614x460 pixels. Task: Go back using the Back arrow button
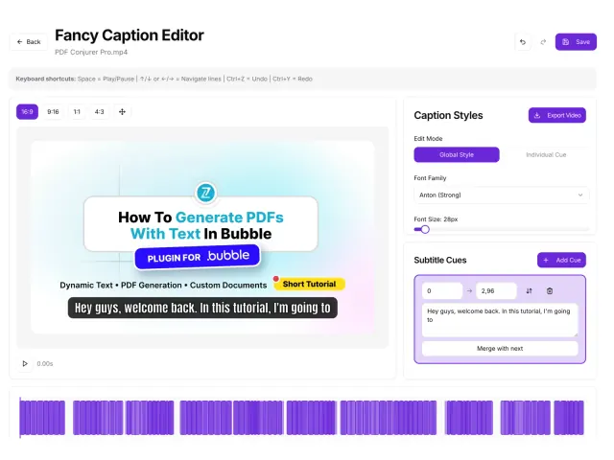pos(29,42)
